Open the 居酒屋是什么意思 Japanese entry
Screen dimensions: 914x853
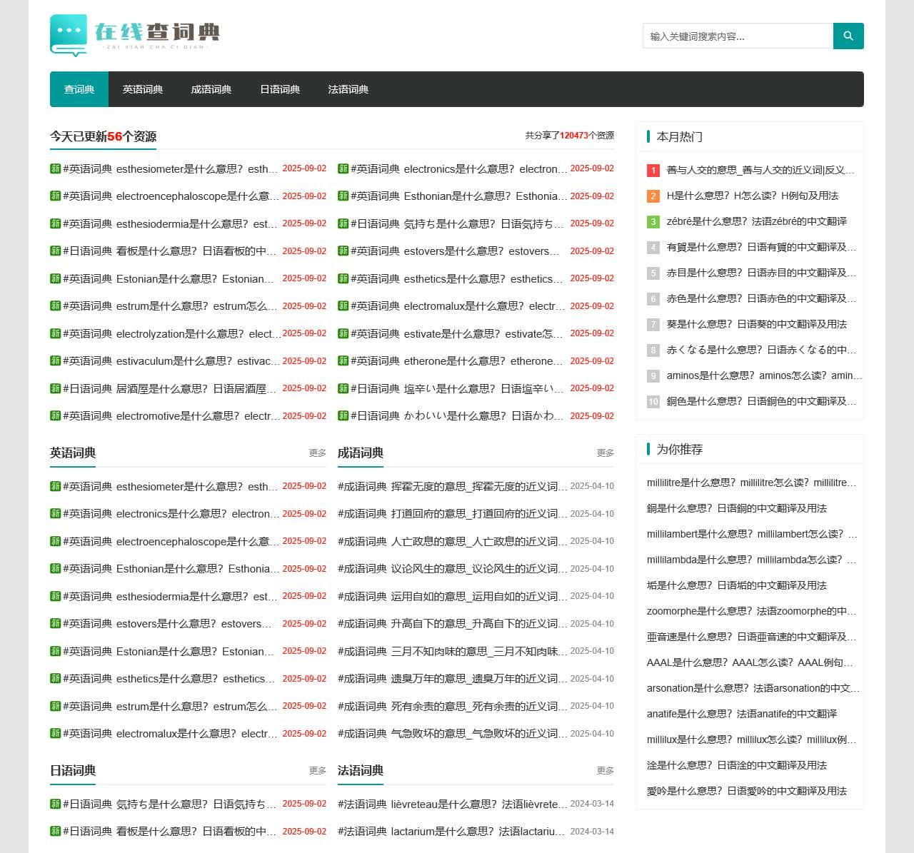click(170, 389)
